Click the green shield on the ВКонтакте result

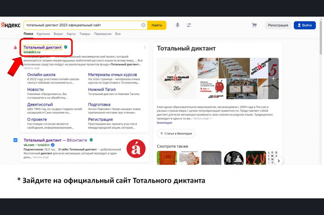pos(91,140)
